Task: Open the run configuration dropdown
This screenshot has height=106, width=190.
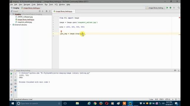Action: pos(155,8)
